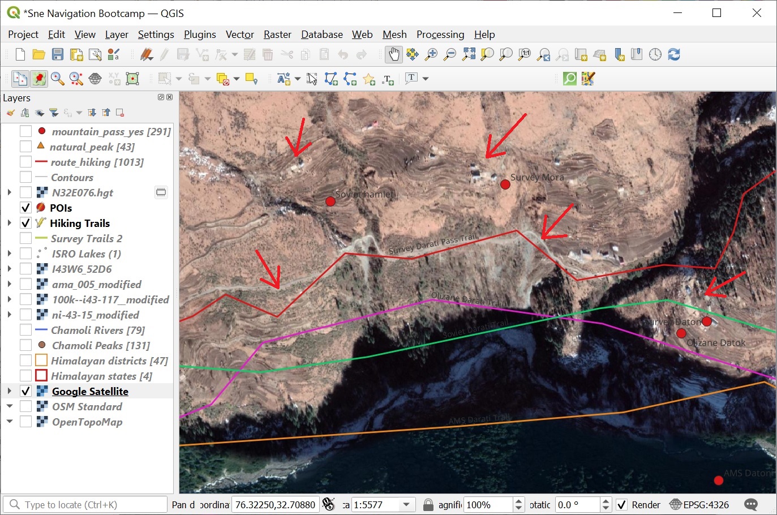Screen dimensions: 777x515
Task: Expand the Google Satellite layer
Action: point(10,391)
